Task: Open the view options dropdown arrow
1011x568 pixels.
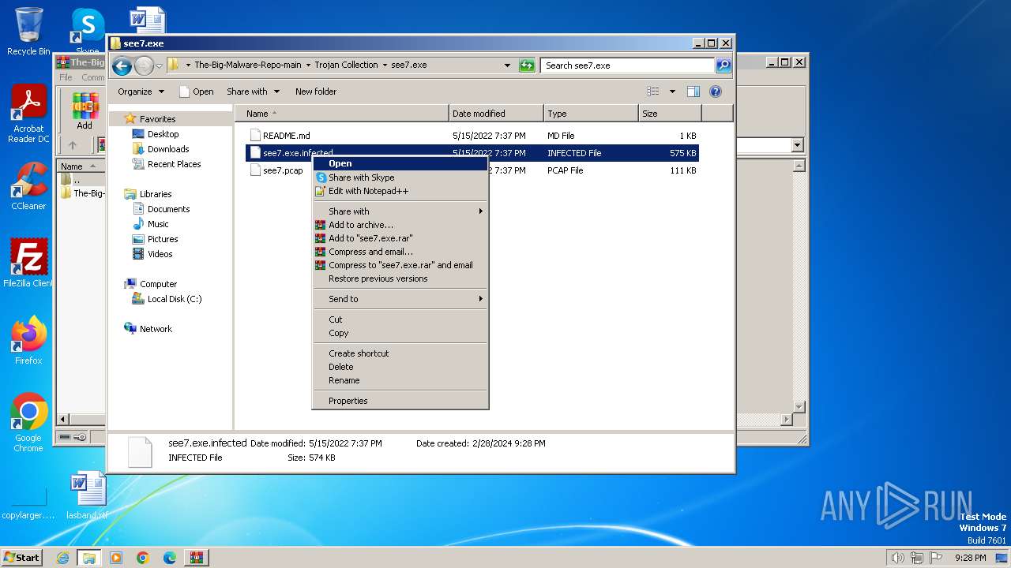Action: pyautogui.click(x=672, y=92)
